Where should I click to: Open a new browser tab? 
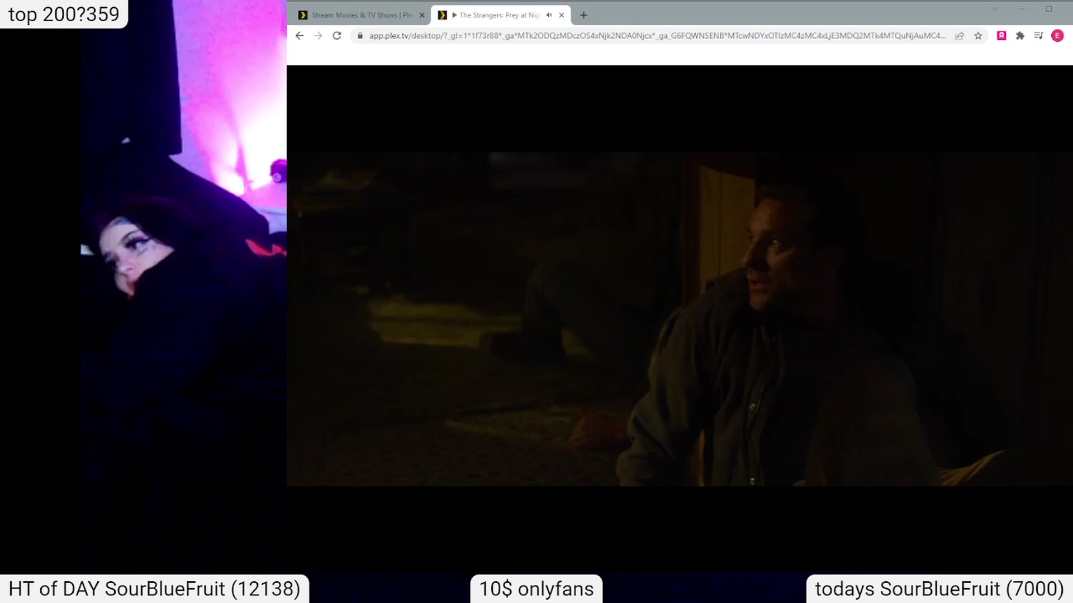click(583, 15)
